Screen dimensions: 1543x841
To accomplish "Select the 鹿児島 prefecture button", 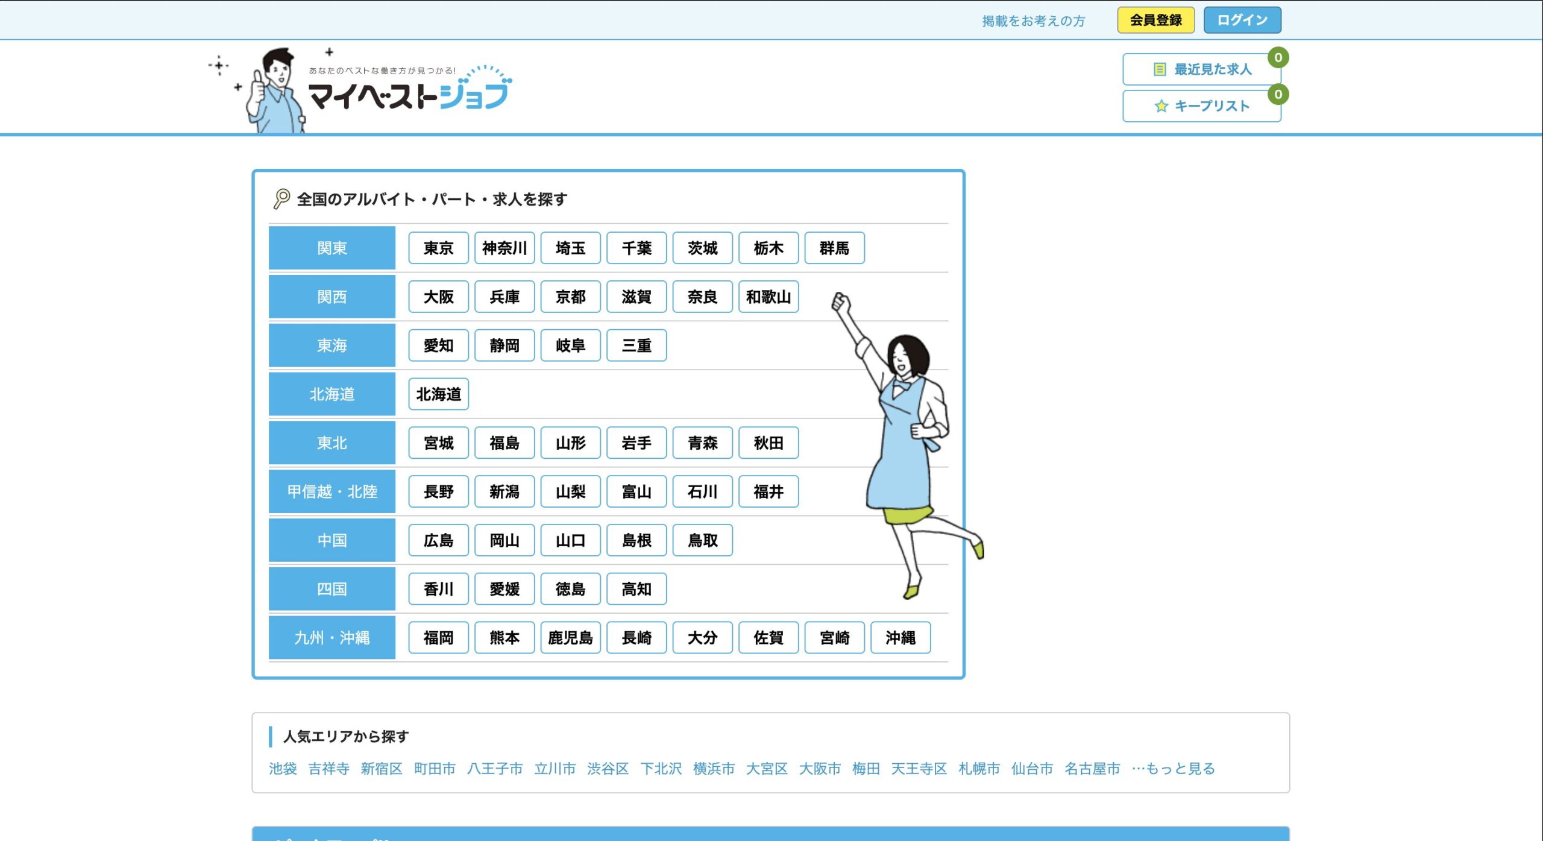I will pos(570,638).
